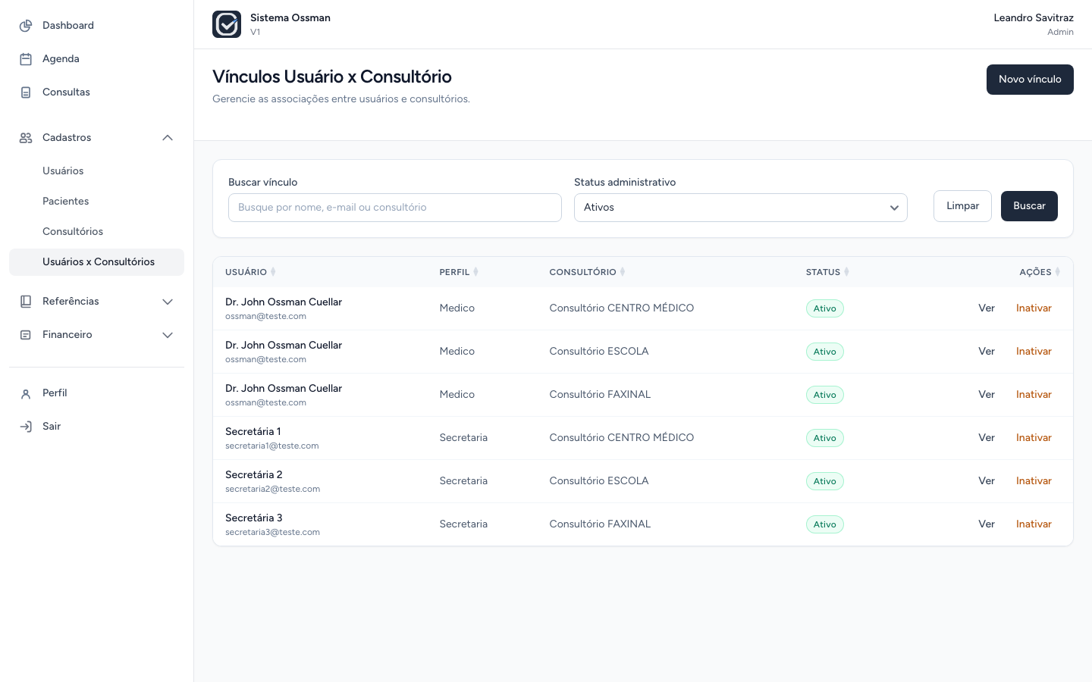Click the Buscar button
The width and height of the screenshot is (1092, 682).
1029,206
